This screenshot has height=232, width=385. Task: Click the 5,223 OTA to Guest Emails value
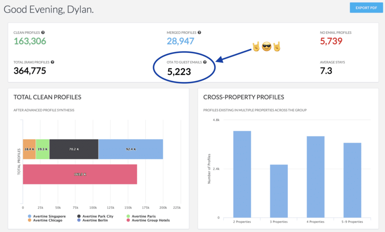179,71
